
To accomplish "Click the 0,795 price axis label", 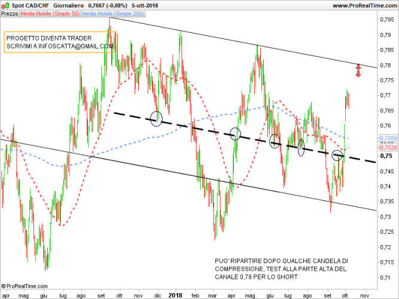I will [x=387, y=20].
